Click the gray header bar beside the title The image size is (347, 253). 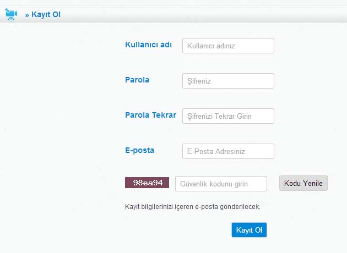(199, 14)
